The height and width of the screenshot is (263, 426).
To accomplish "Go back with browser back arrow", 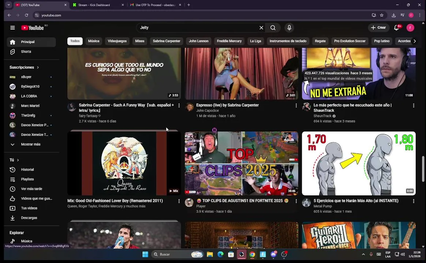I will pyautogui.click(x=9, y=15).
